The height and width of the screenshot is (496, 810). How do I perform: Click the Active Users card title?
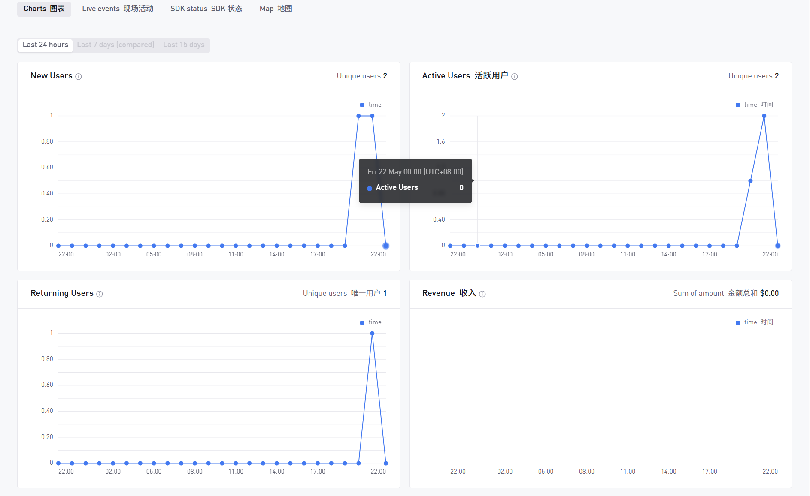[465, 76]
